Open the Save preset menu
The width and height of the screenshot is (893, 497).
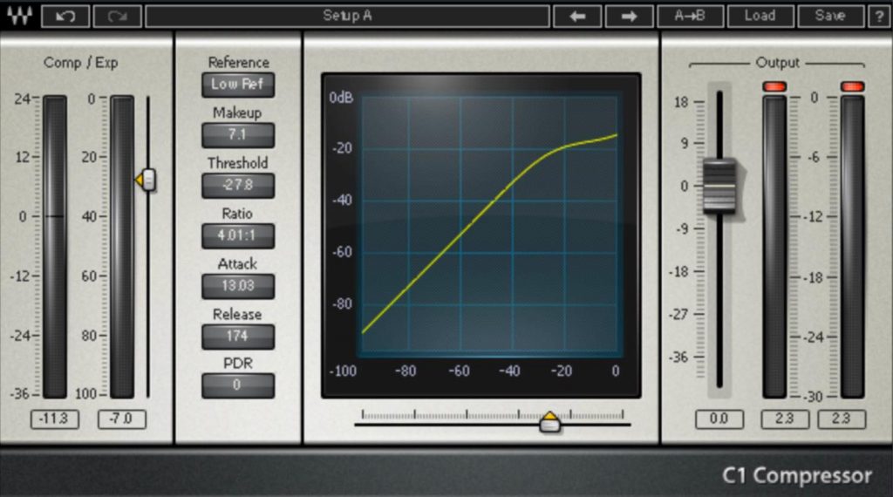829,16
